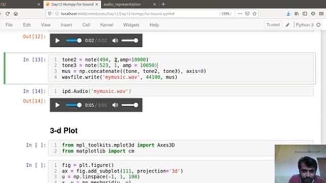Click the webcam video overlay
The image size is (326, 183).
300,164
